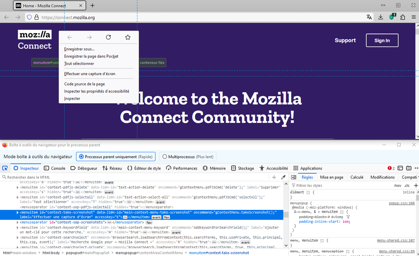The image size is (419, 256).
Task: Select Processus parent uniquement radio option
Action: pos(81,157)
